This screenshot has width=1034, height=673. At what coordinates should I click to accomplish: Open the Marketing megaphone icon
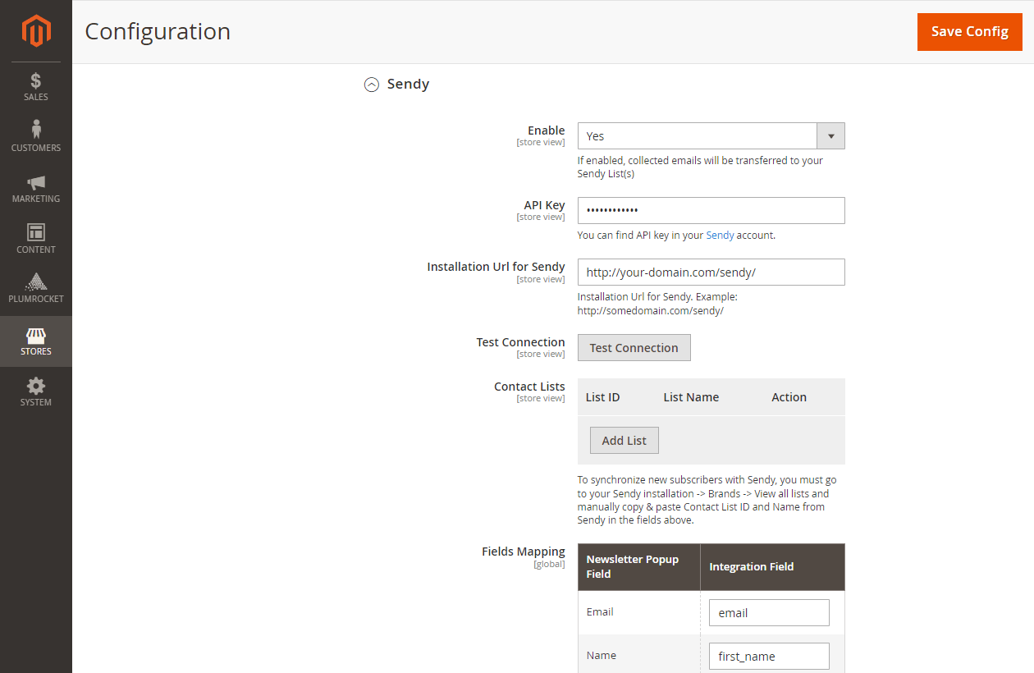(x=36, y=182)
